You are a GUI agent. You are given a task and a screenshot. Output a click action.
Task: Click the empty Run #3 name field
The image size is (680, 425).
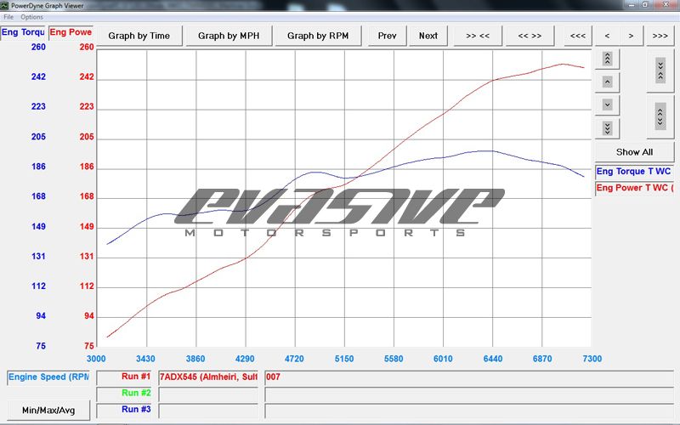click(x=208, y=410)
